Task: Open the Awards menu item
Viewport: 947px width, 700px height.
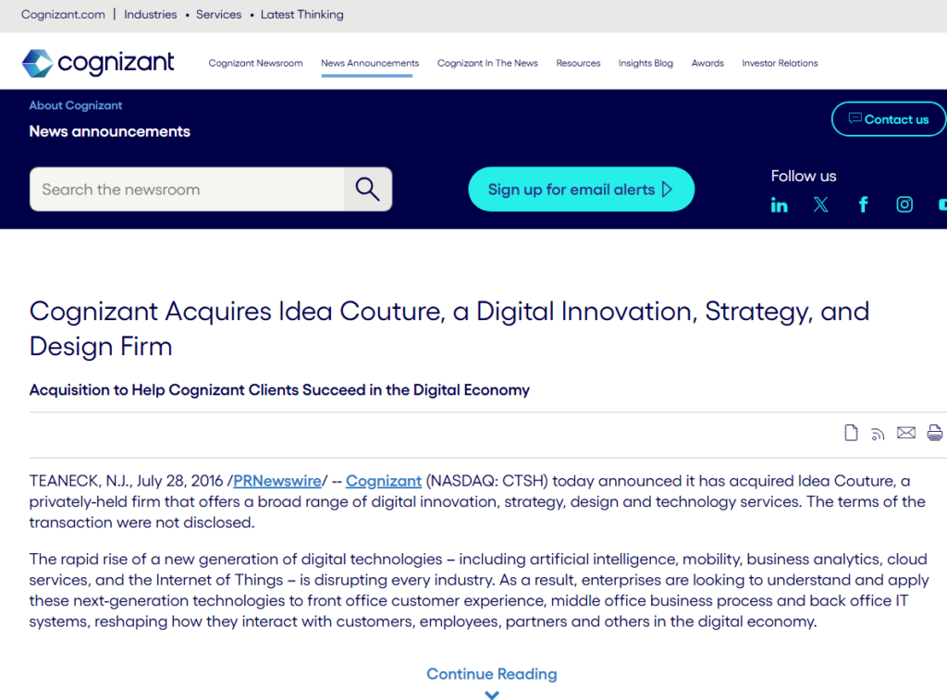Action: pyautogui.click(x=707, y=63)
